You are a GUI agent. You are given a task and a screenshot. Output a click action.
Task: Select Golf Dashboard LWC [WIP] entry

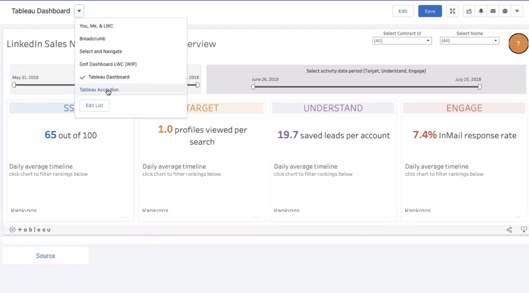131,64
